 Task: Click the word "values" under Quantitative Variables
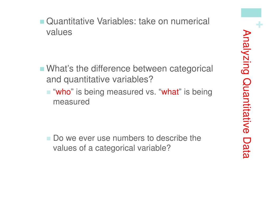click(x=59, y=32)
